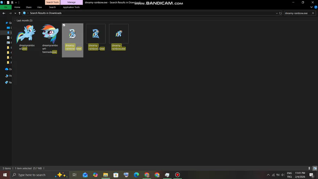Click the Documents item in navigation pane
This screenshot has height=179, width=318.
click(9, 38)
